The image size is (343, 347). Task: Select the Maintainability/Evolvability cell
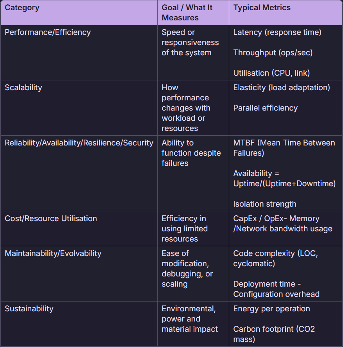53,253
